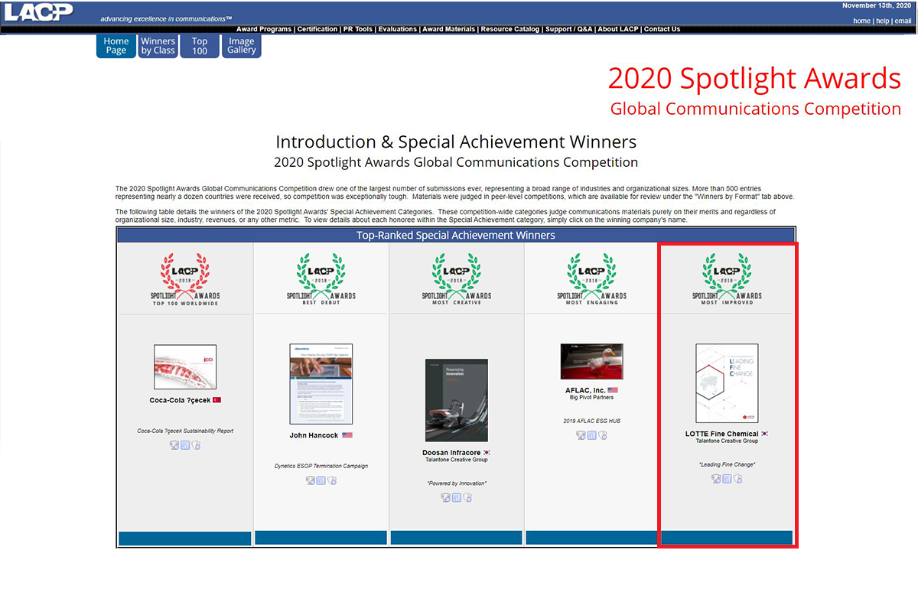Open John Hancock winner details
The height and width of the screenshot is (612, 918).
pyautogui.click(x=314, y=435)
